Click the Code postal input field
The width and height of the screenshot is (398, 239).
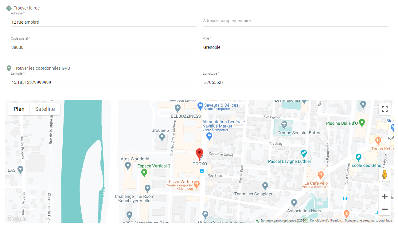[103, 47]
